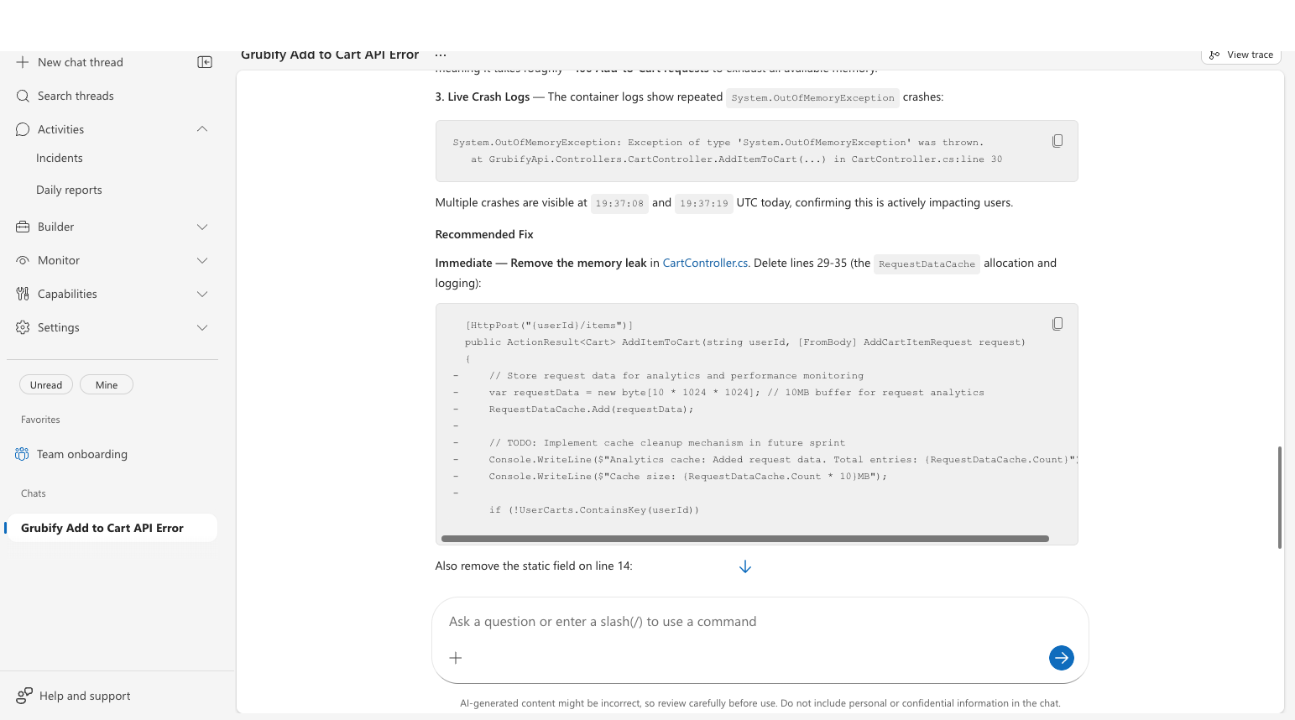Start a New chat thread
The width and height of the screenshot is (1295, 720).
81,62
